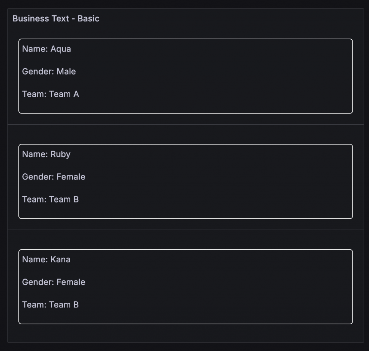Click the "Gender:" label in Kana's card
Image resolution: width=369 pixels, height=351 pixels.
[x=38, y=282]
